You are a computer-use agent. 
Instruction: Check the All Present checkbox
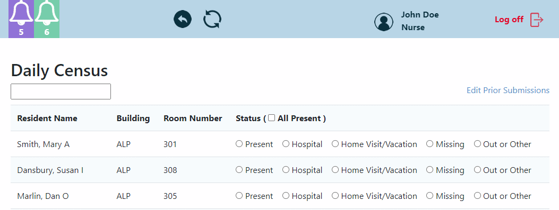click(272, 118)
